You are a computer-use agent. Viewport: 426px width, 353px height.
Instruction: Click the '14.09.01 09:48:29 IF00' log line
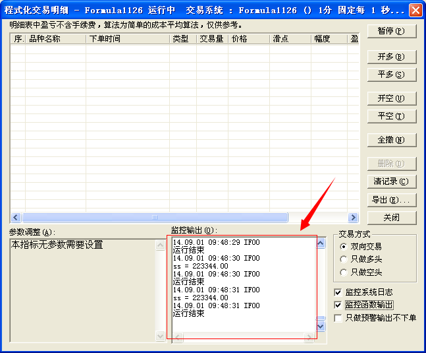pos(217,242)
